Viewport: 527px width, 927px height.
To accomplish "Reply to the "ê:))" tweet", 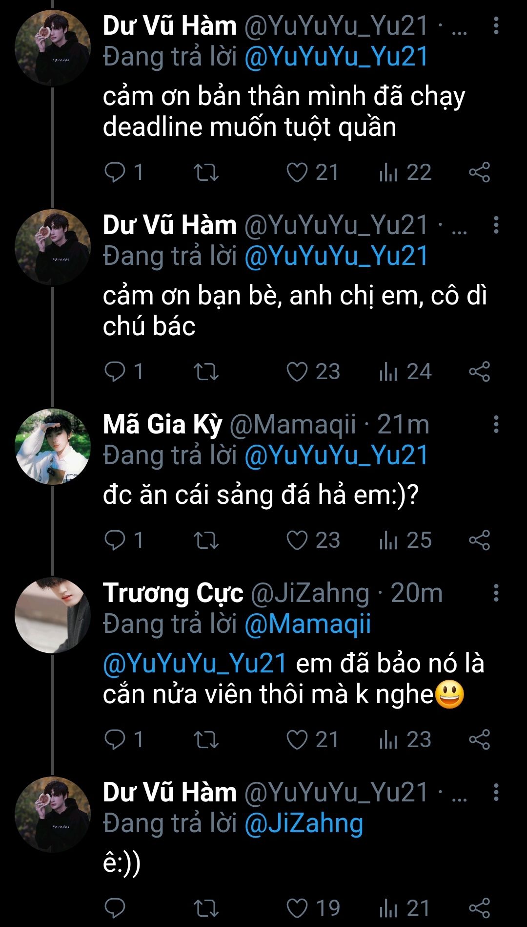I will coord(115,908).
